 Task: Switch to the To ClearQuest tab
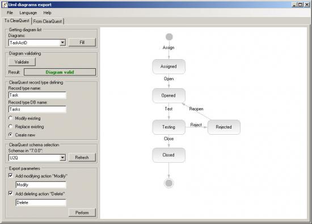(16, 20)
